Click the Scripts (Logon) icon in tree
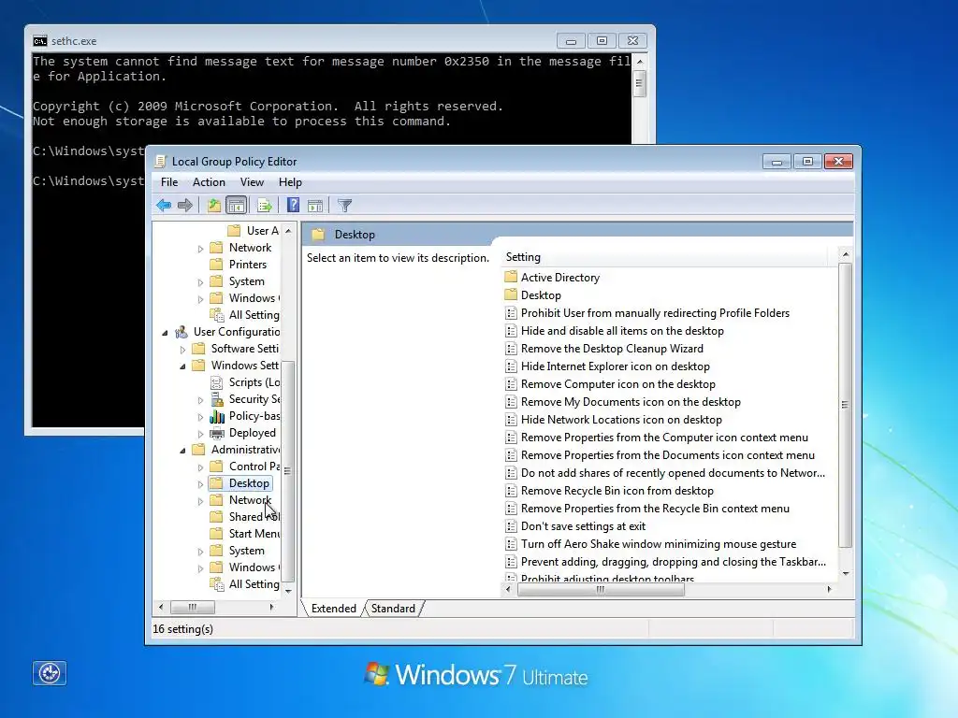Viewport: 958px width, 718px height. 217,382
